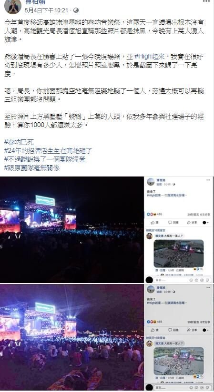Image resolution: width=214 pixels, height=392 pixels.
Task: Open three-dot options menu beside the dark concert photo
Action: [208, 180]
